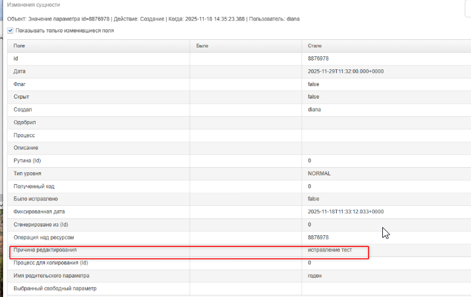Select 'Выбранный свободный параметр' field label
Viewport: 471px width, 297px height.
pyautogui.click(x=55, y=289)
